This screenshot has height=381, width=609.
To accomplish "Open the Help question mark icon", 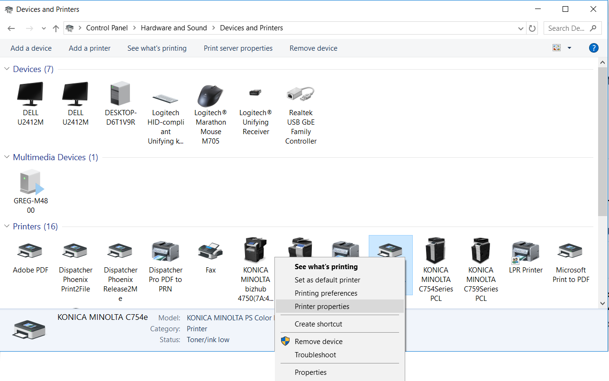I will [x=593, y=48].
